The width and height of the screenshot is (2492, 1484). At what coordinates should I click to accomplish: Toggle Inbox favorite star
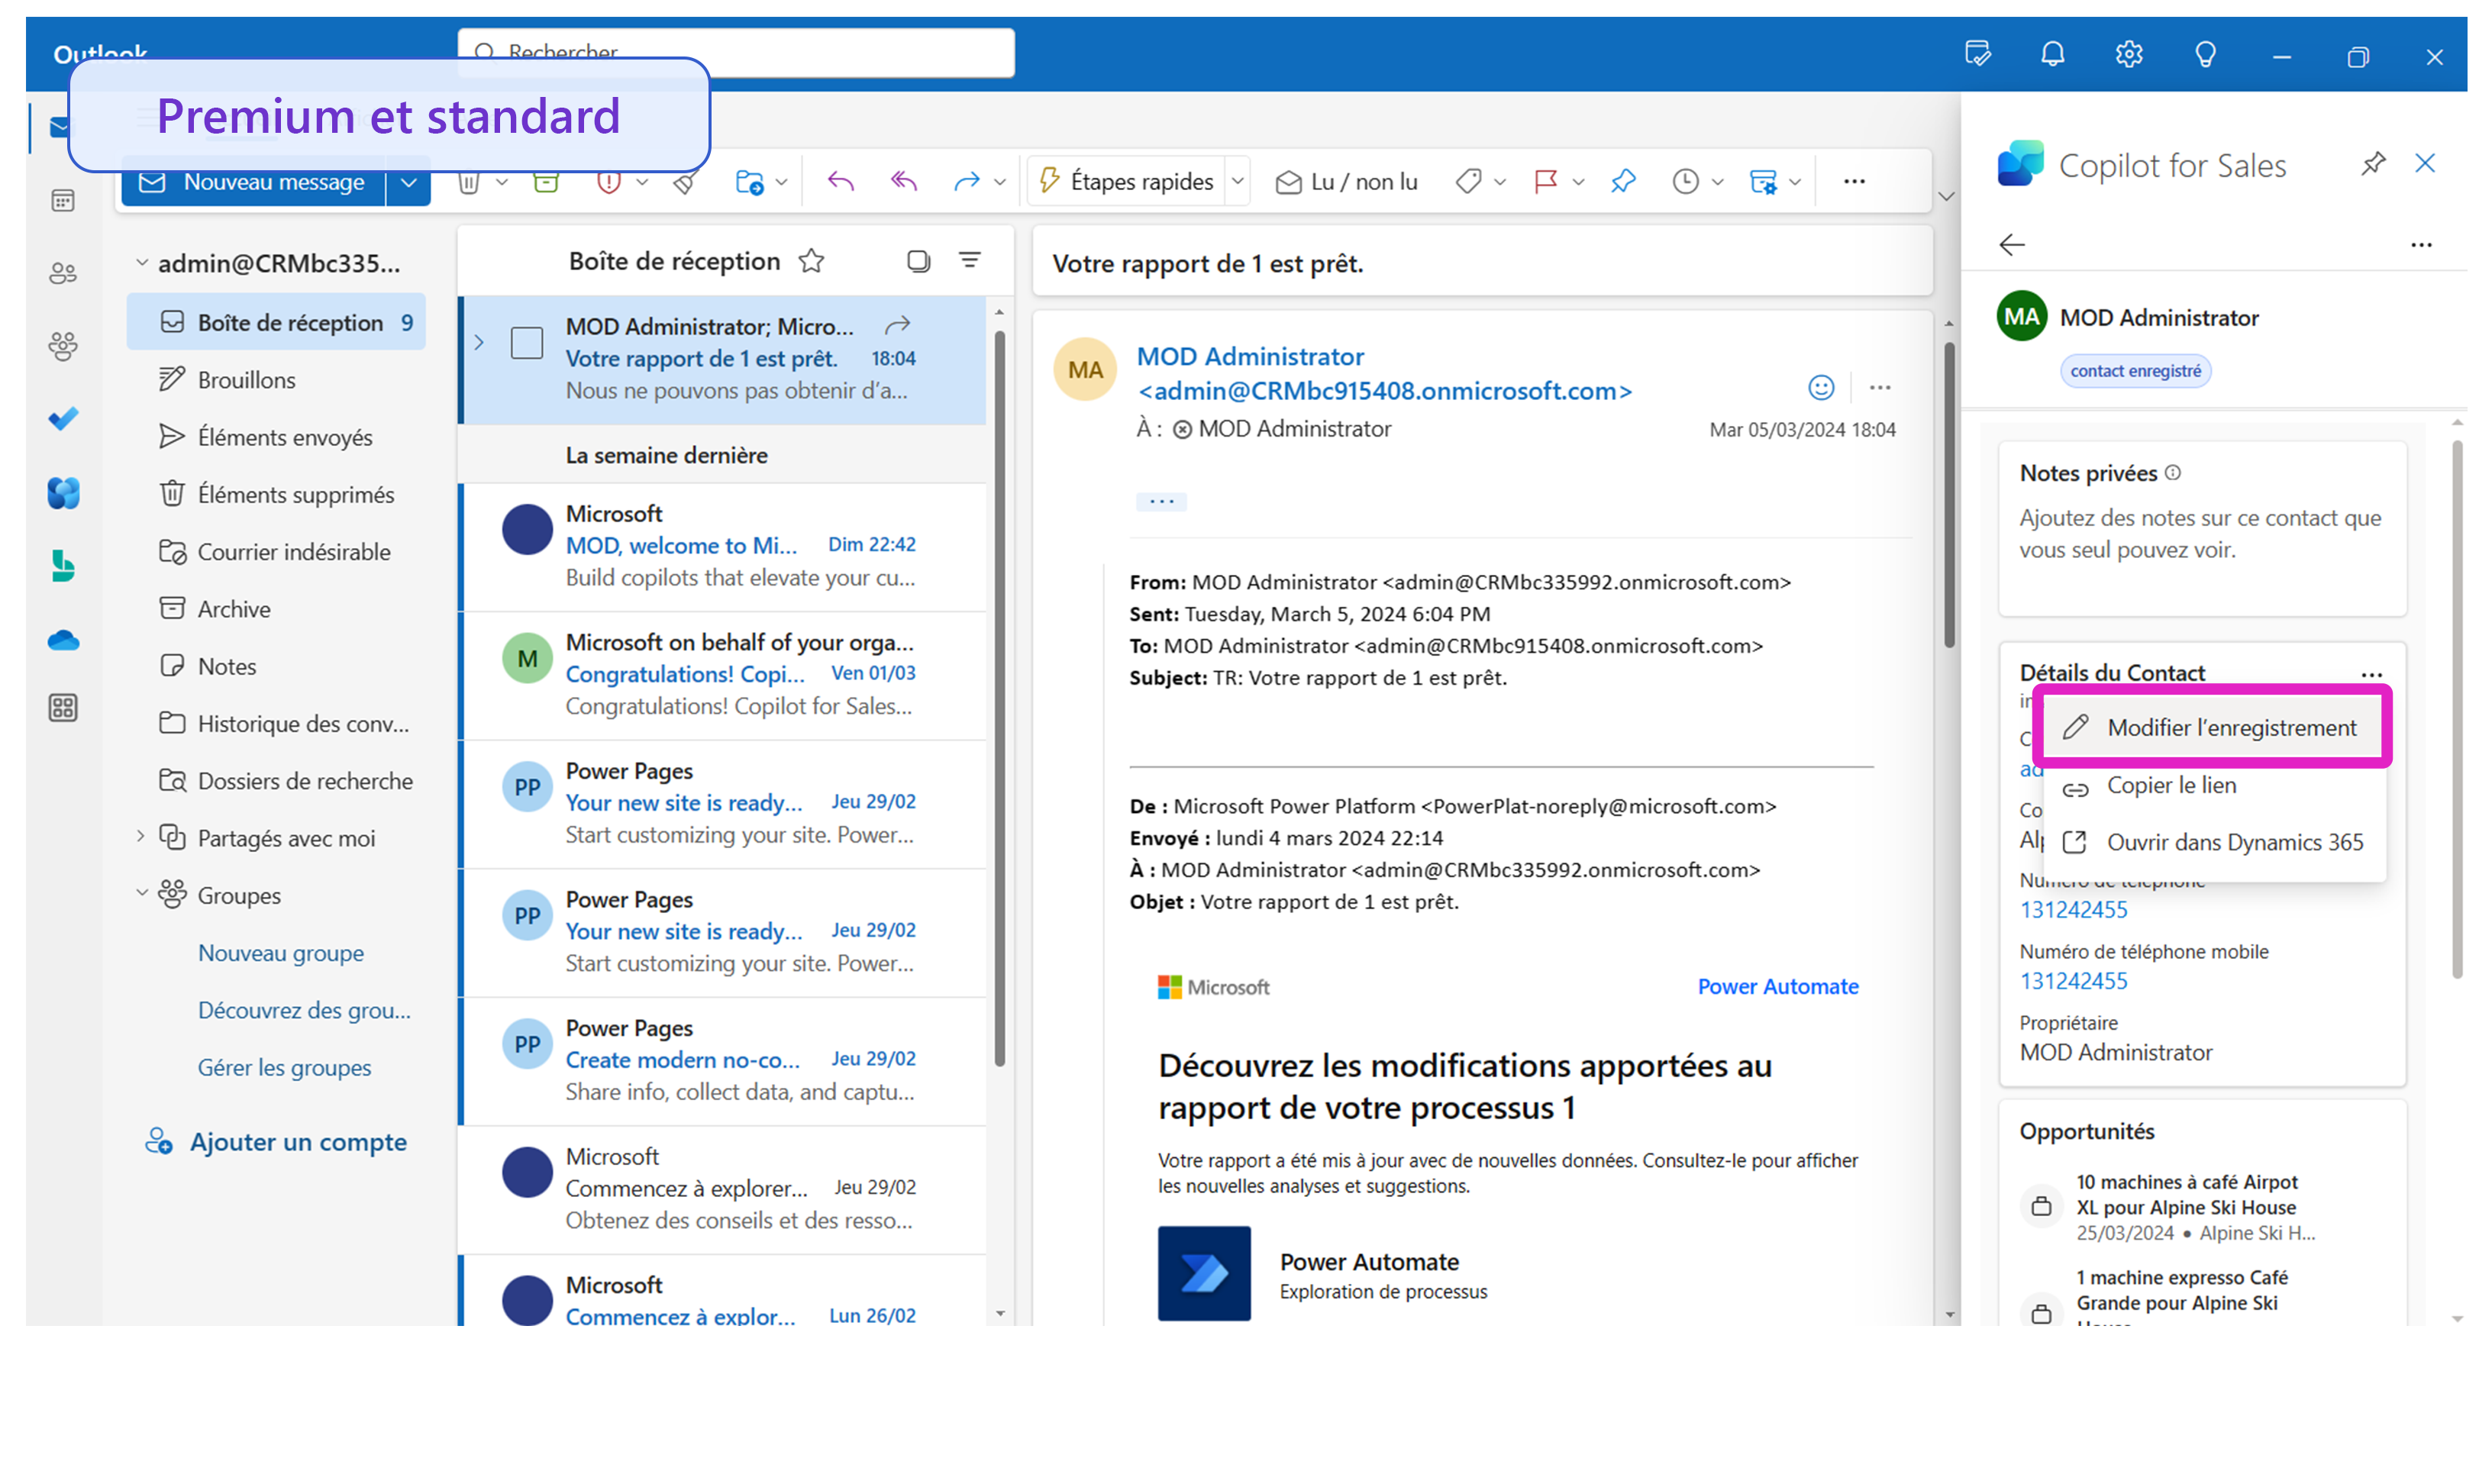[811, 261]
